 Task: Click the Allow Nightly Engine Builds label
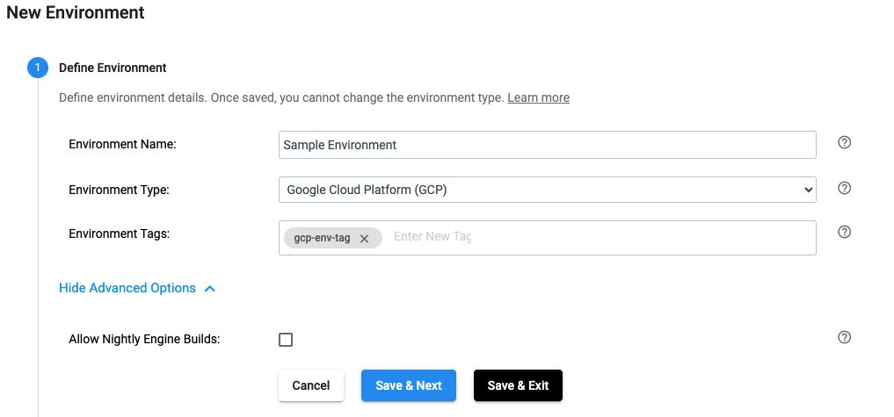click(144, 339)
